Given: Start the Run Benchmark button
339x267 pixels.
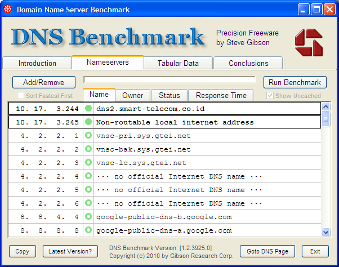Looking at the screenshot, I should (x=295, y=82).
